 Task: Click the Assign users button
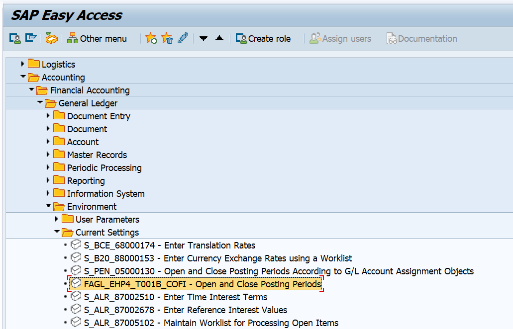pos(340,39)
